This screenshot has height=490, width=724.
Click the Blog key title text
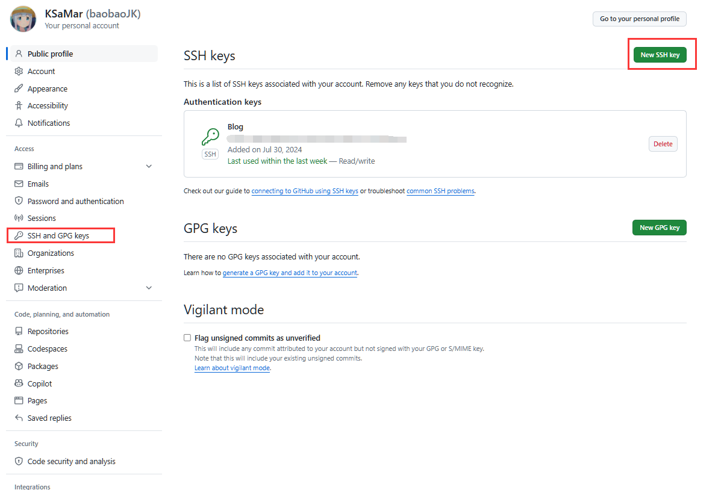pos(236,127)
